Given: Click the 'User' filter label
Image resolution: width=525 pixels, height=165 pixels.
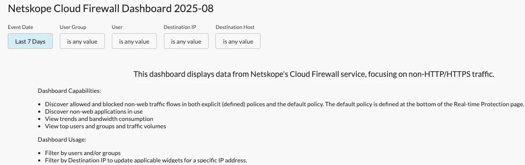Looking at the screenshot, I should (x=117, y=27).
